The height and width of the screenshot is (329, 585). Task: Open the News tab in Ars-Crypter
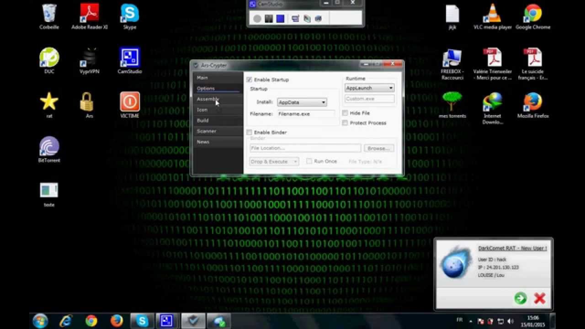coord(218,142)
